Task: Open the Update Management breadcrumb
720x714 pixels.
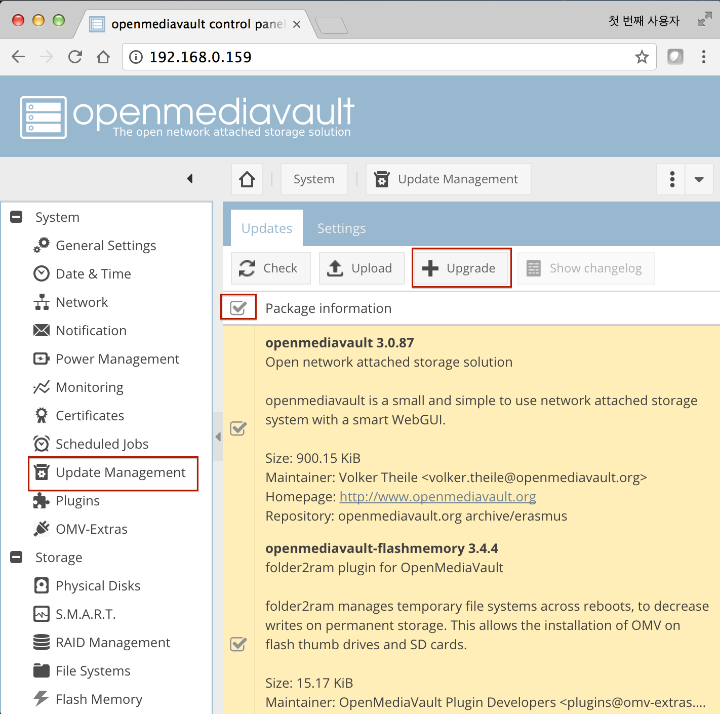Action: [449, 179]
